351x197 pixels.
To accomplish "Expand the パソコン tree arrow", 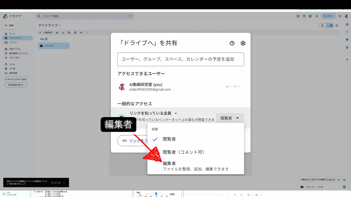I will (x=3, y=42).
